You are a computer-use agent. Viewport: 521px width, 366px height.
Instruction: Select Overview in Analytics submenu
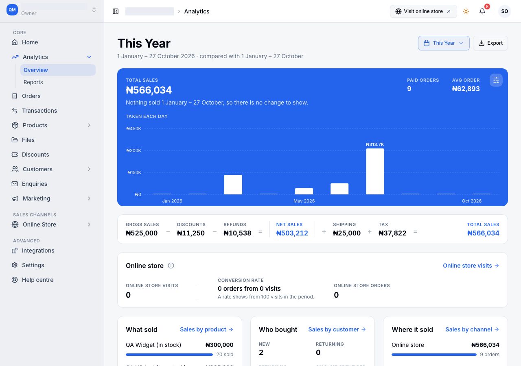tap(58, 70)
